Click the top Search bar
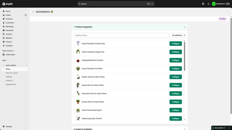The width and height of the screenshot is (232, 130). tap(116, 4)
